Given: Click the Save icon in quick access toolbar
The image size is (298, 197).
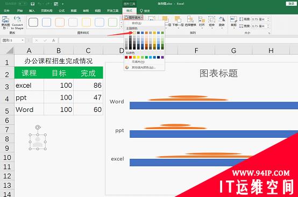Looking at the screenshot, I should [32, 4].
